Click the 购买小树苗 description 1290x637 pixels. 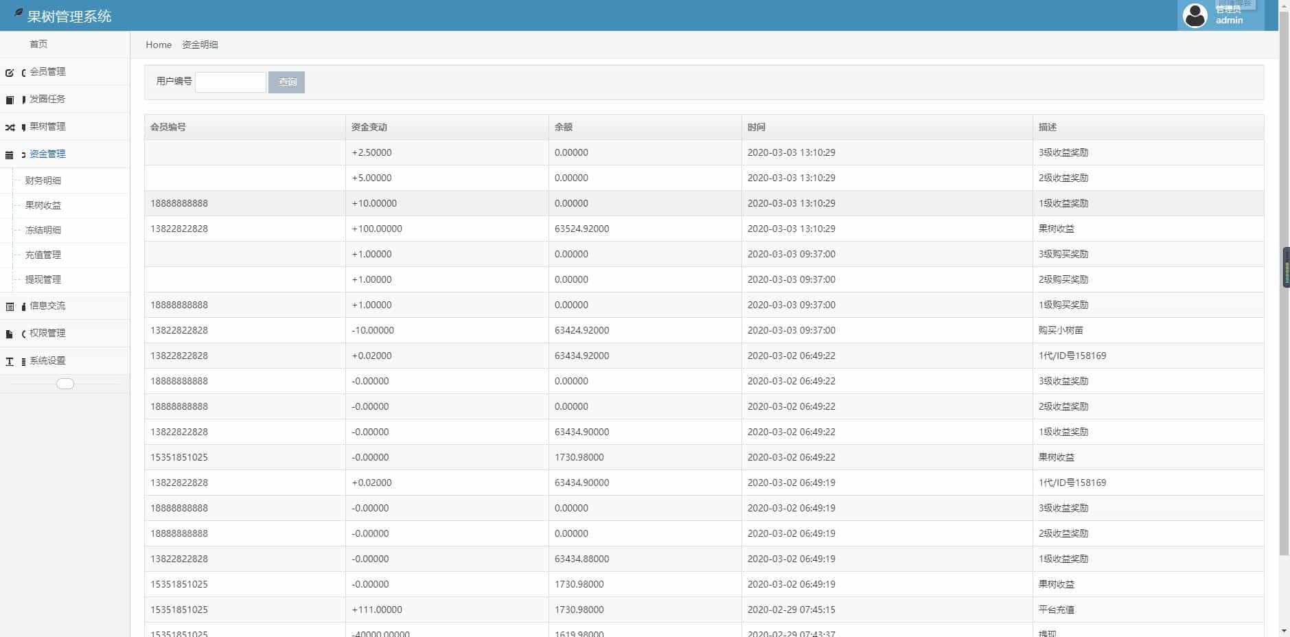tap(1061, 330)
